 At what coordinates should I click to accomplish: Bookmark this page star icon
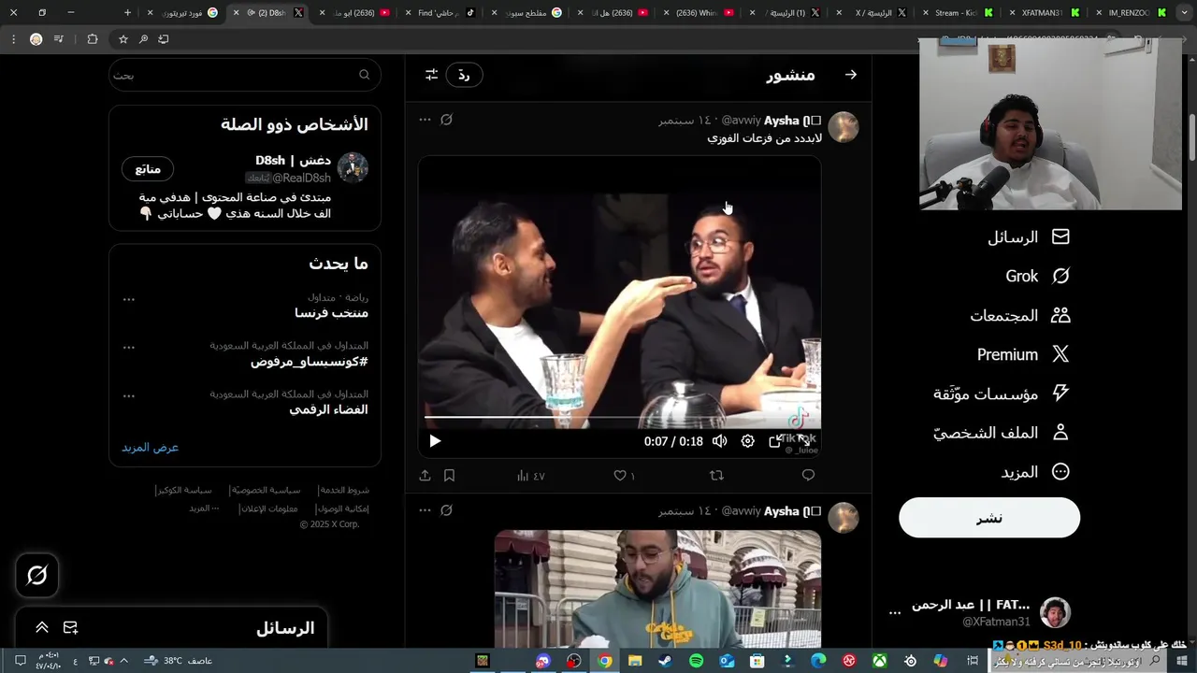pyautogui.click(x=123, y=39)
